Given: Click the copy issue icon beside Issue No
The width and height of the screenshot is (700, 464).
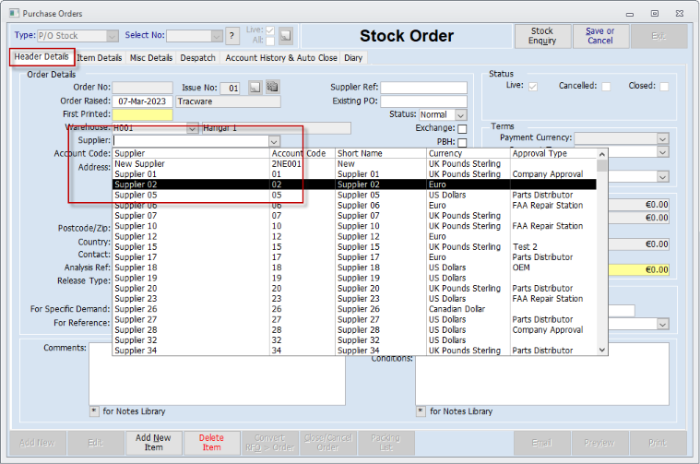Looking at the screenshot, I should coord(272,87).
